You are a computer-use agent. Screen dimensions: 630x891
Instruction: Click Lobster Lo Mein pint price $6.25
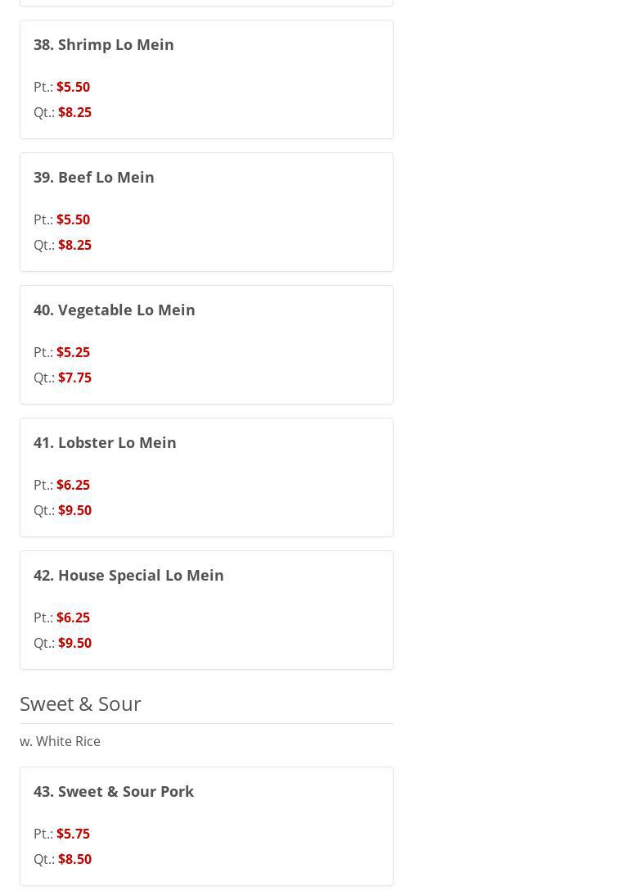(73, 485)
